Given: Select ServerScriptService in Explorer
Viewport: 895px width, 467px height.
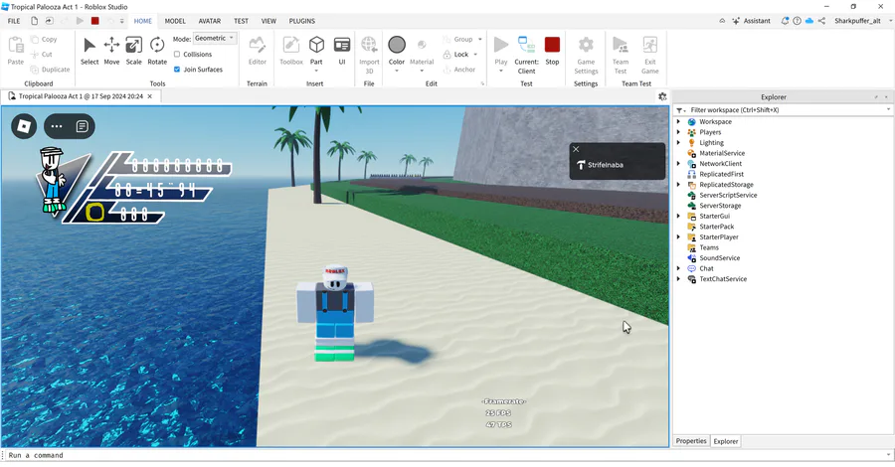Looking at the screenshot, I should [728, 195].
